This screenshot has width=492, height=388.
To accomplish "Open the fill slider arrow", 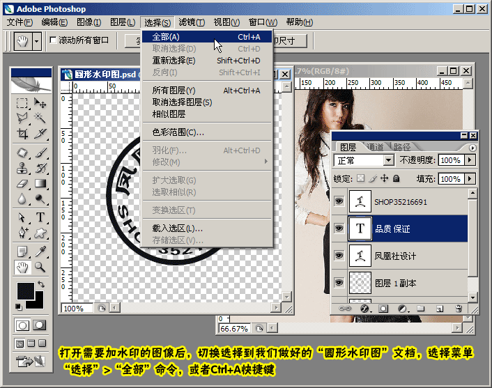I will 470,179.
